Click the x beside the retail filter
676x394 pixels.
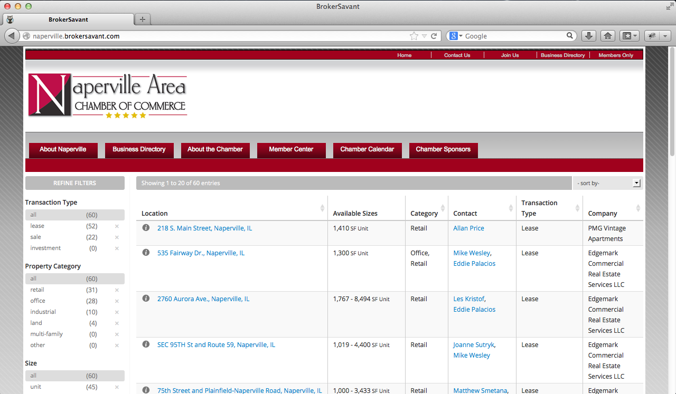pos(117,290)
